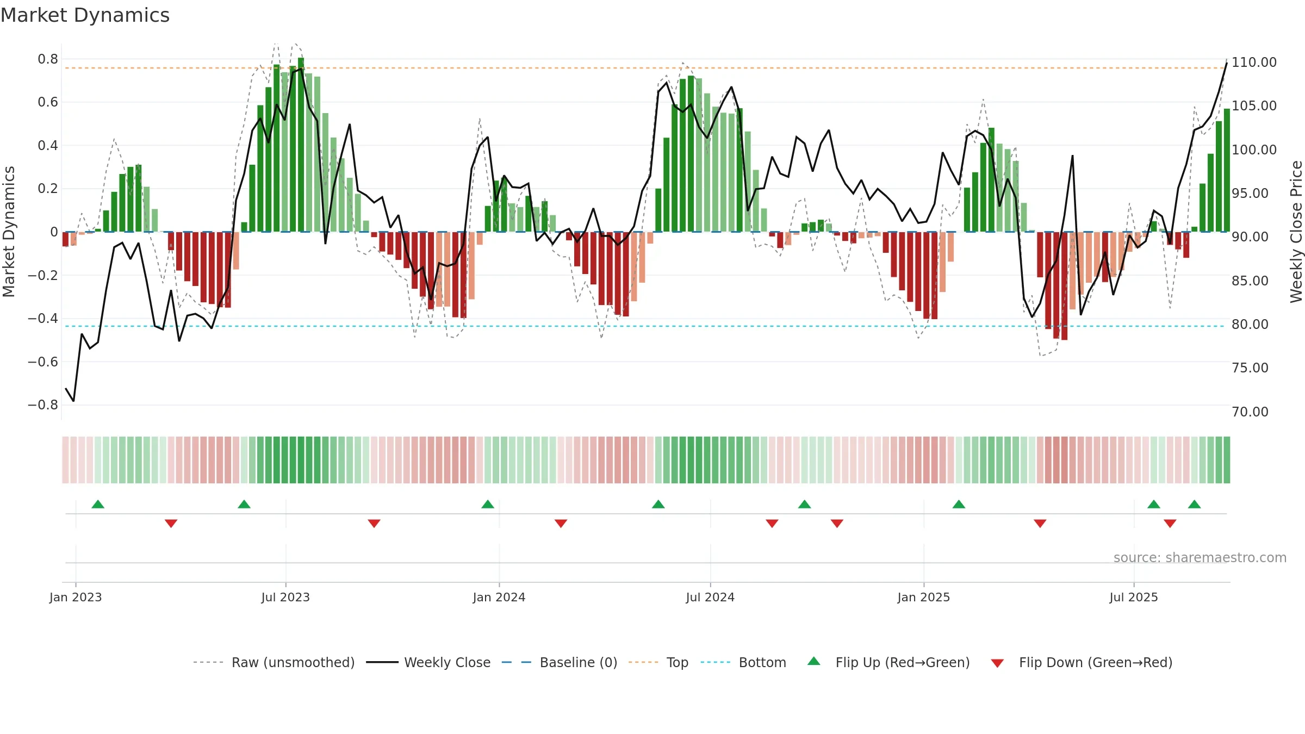
Task: Click the Jan 2025 x-axis label
Action: point(924,597)
